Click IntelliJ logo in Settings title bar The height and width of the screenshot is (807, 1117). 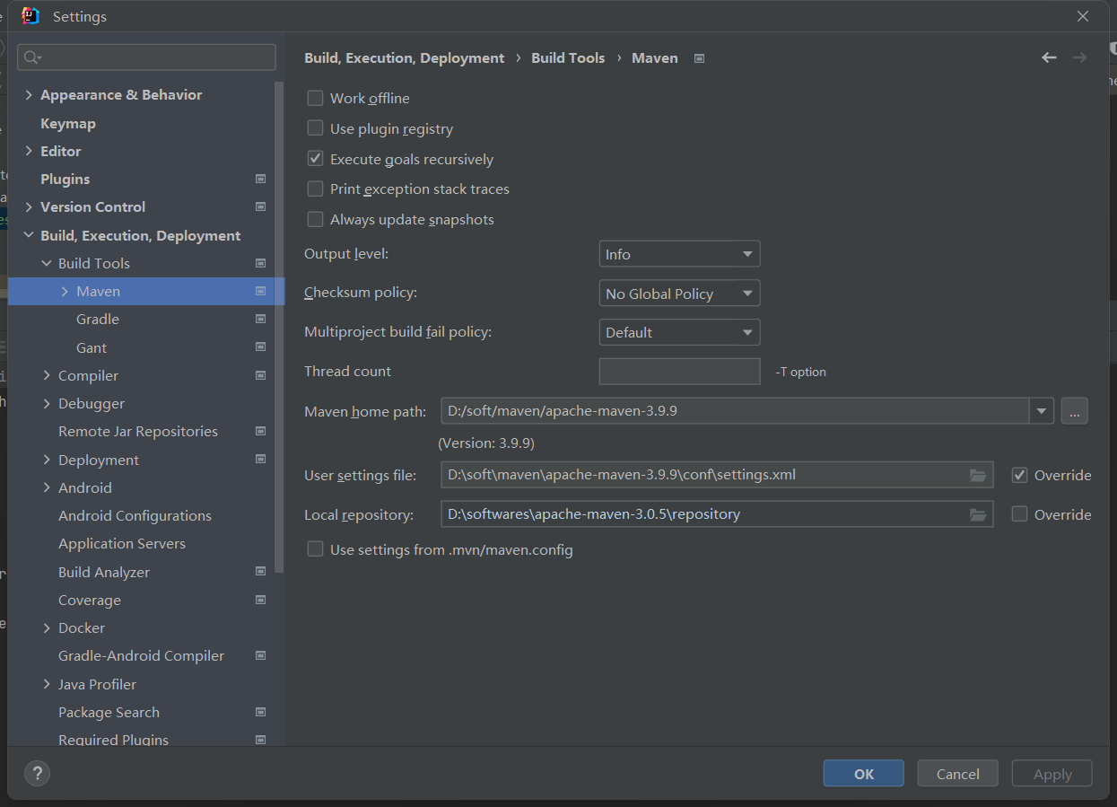(31, 16)
